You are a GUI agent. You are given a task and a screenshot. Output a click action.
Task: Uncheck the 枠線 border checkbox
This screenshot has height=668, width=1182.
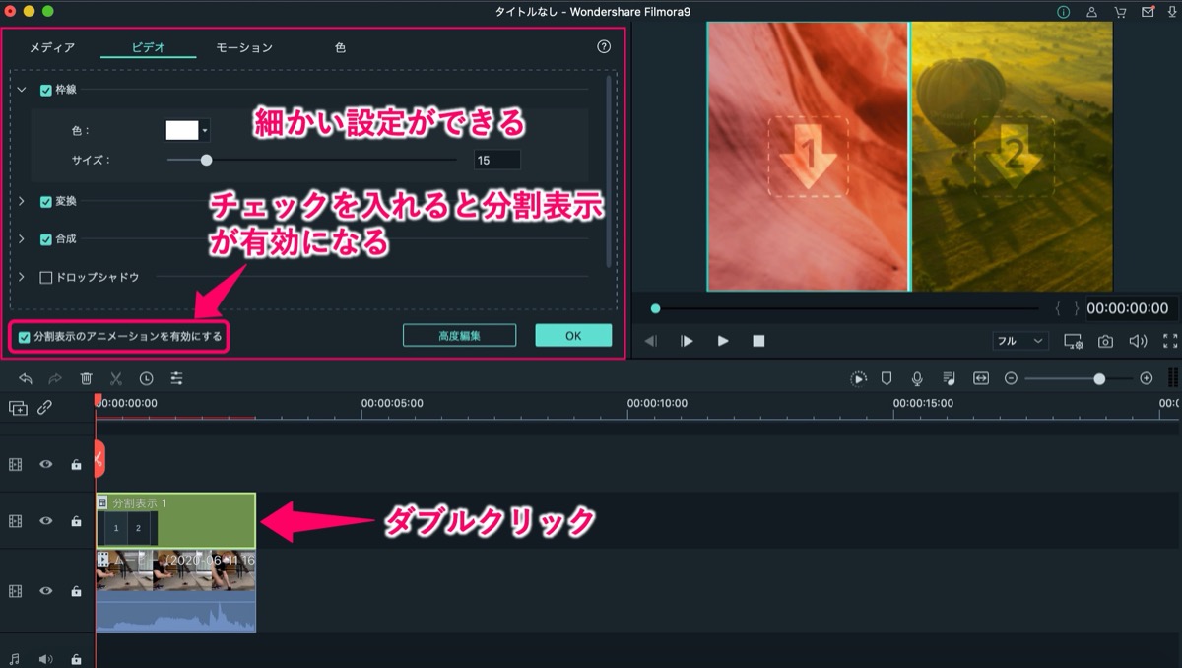coord(45,90)
